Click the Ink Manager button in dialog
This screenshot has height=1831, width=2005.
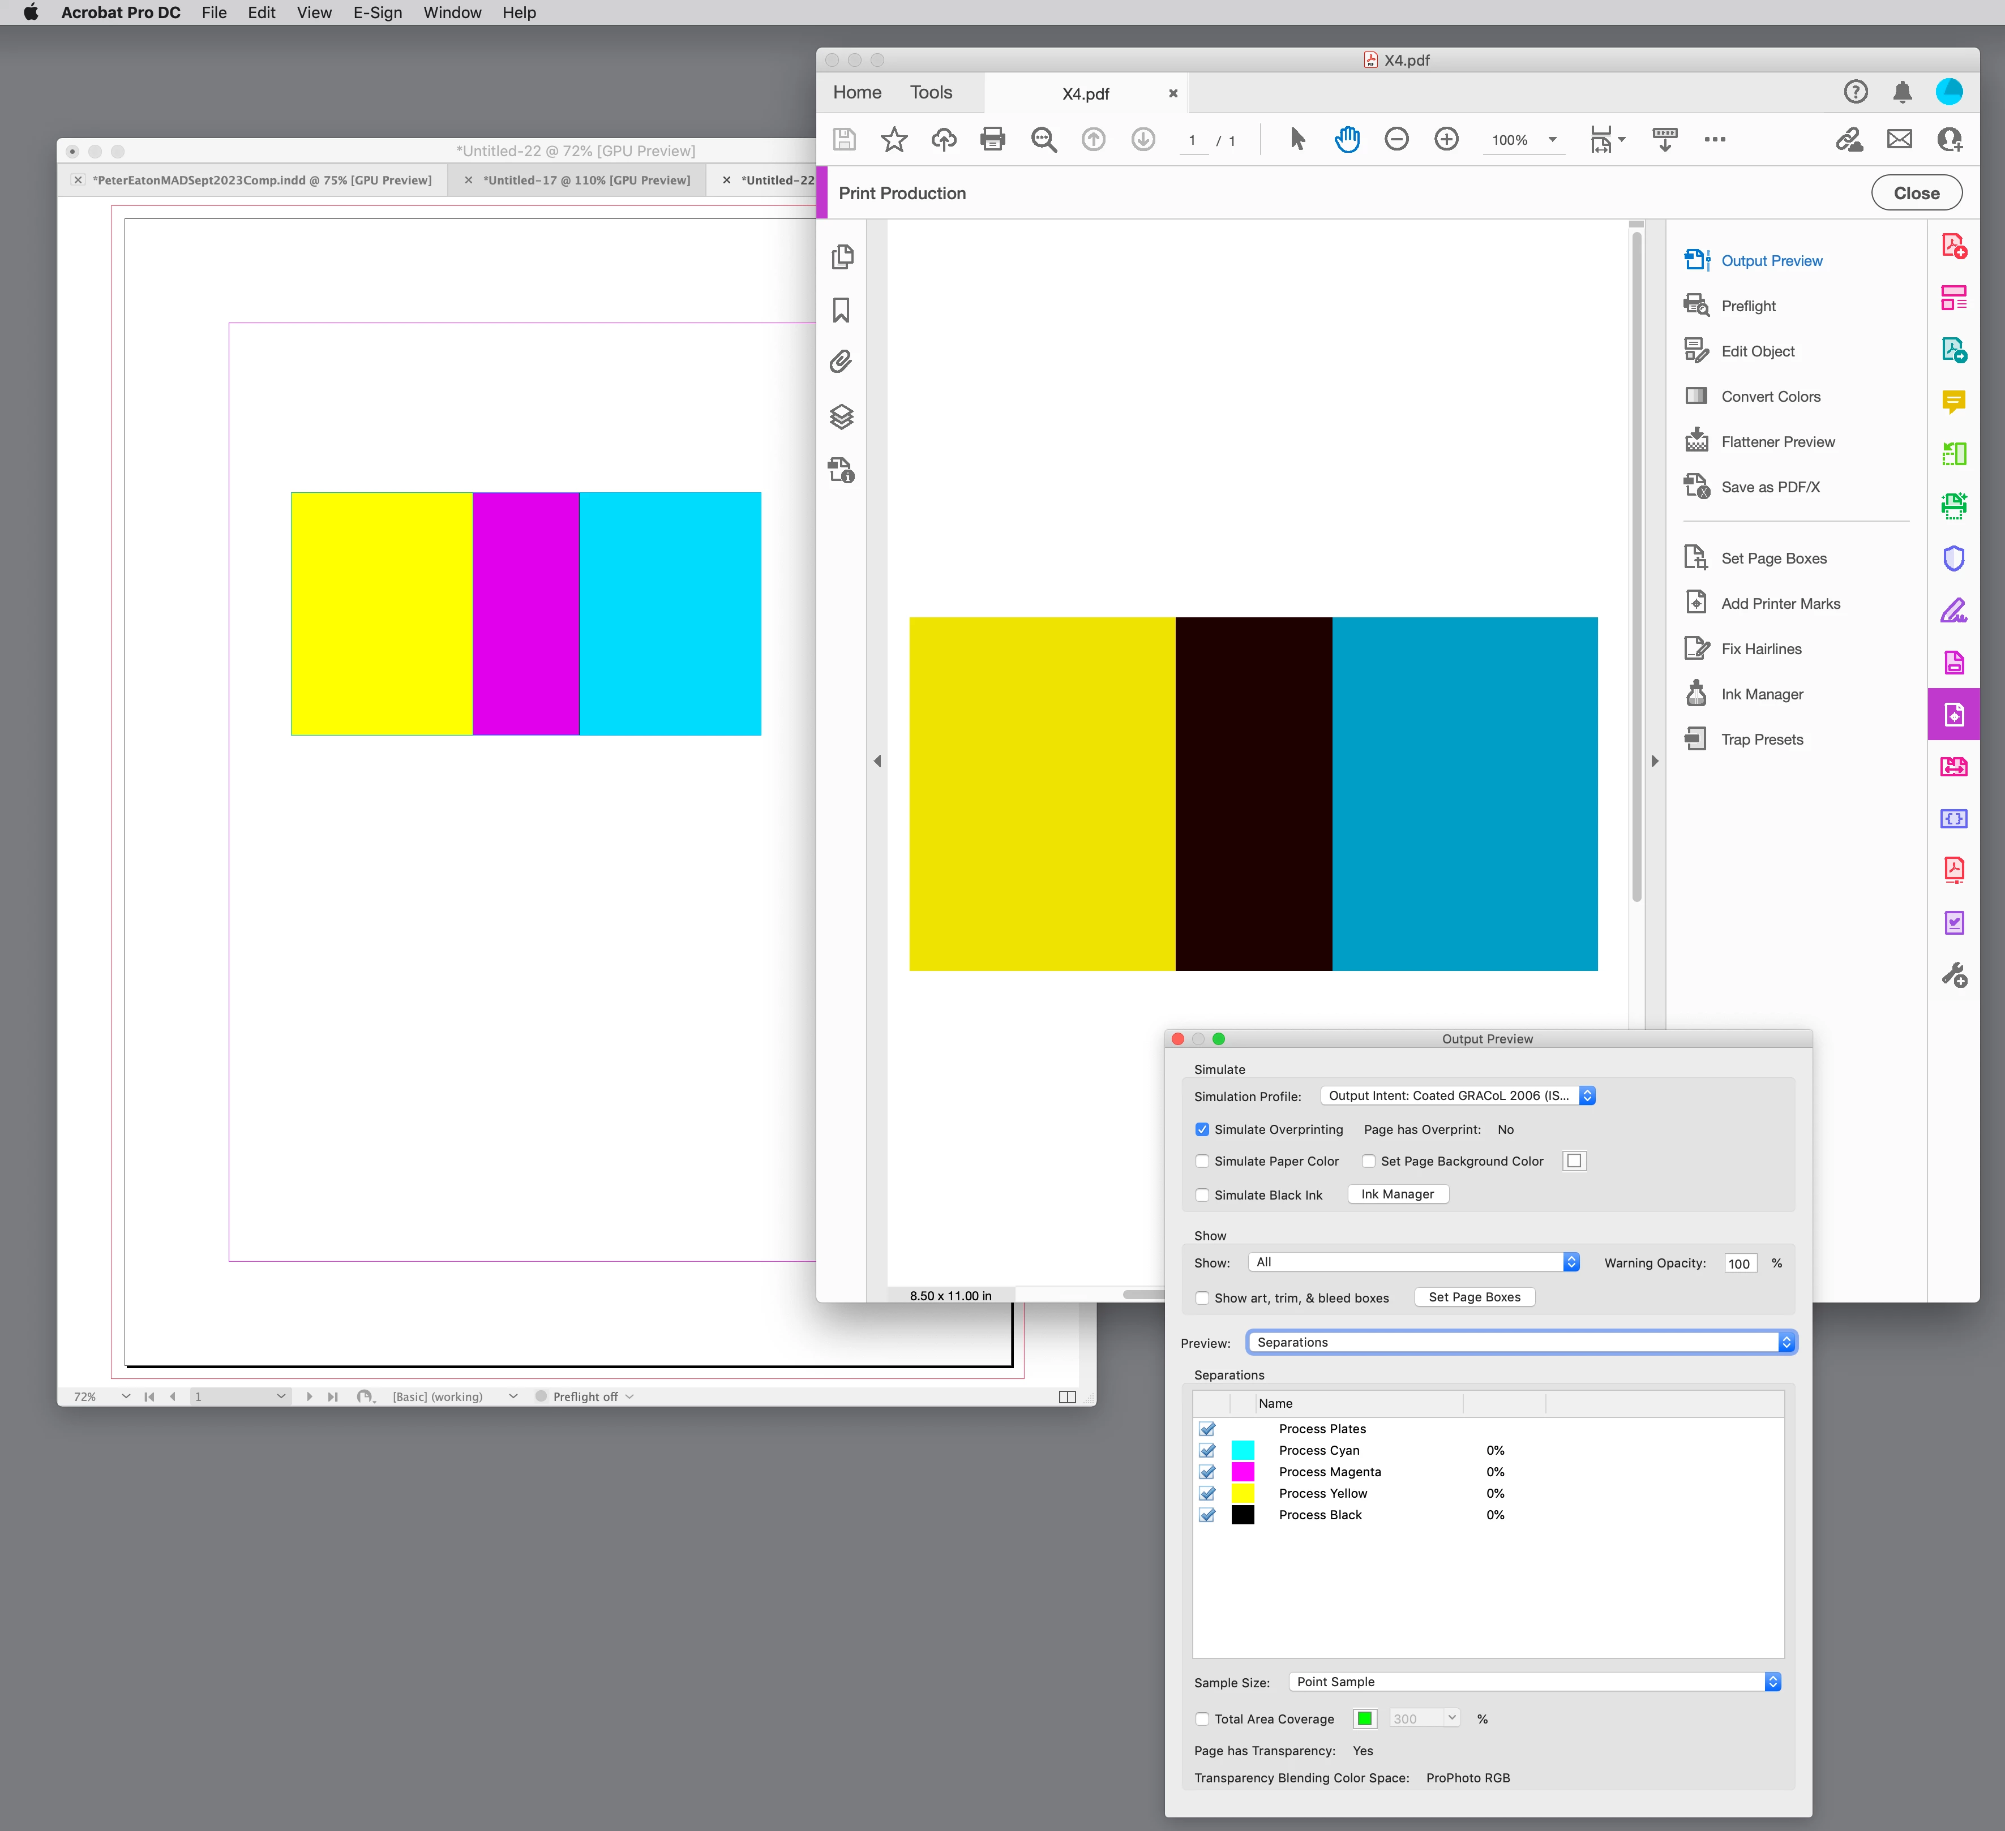(x=1398, y=1194)
